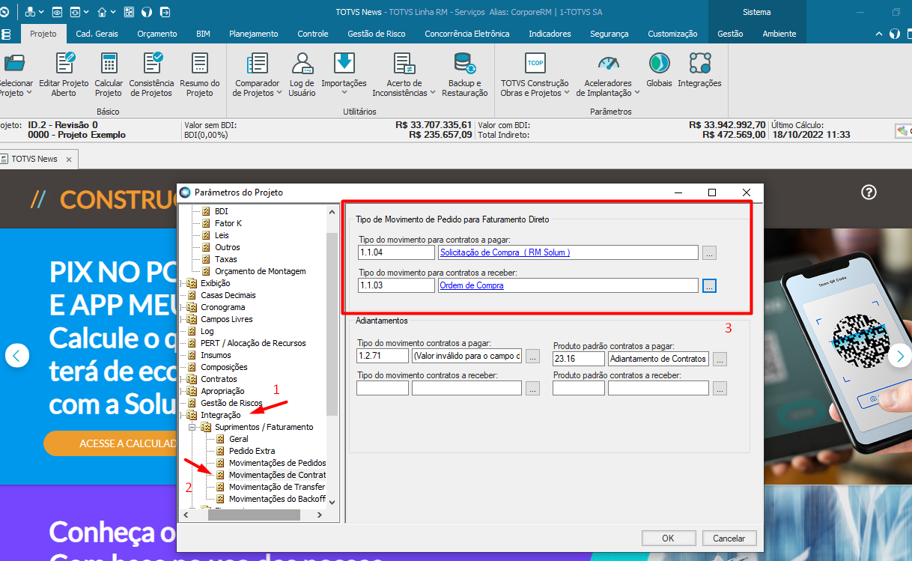
Task: Go to previous banner slide
Action: click(x=17, y=355)
